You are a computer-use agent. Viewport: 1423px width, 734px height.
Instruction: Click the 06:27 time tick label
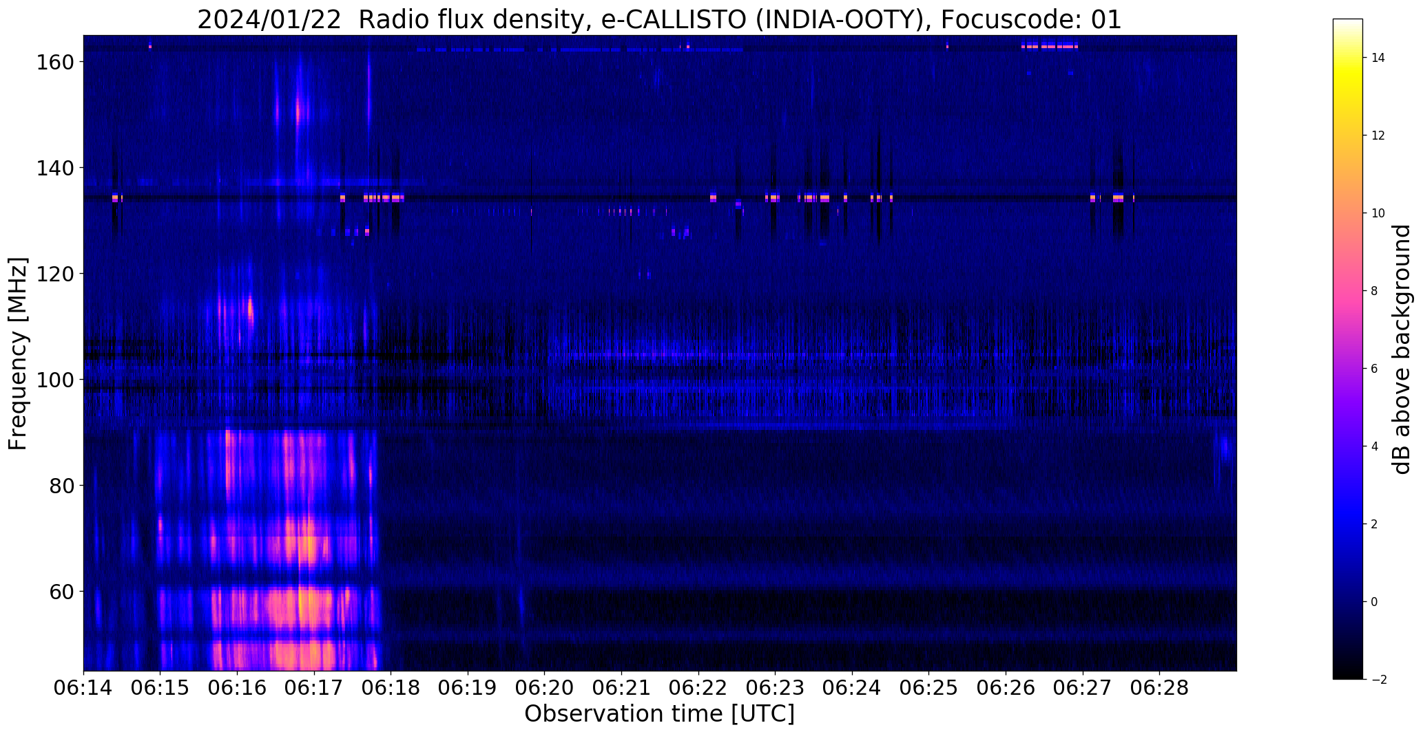(1083, 689)
